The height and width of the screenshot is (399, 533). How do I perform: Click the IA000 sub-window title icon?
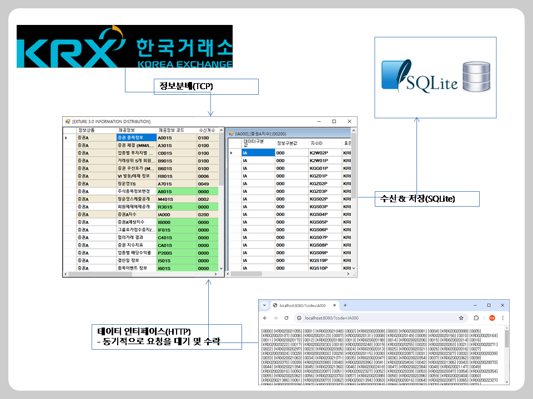231,134
